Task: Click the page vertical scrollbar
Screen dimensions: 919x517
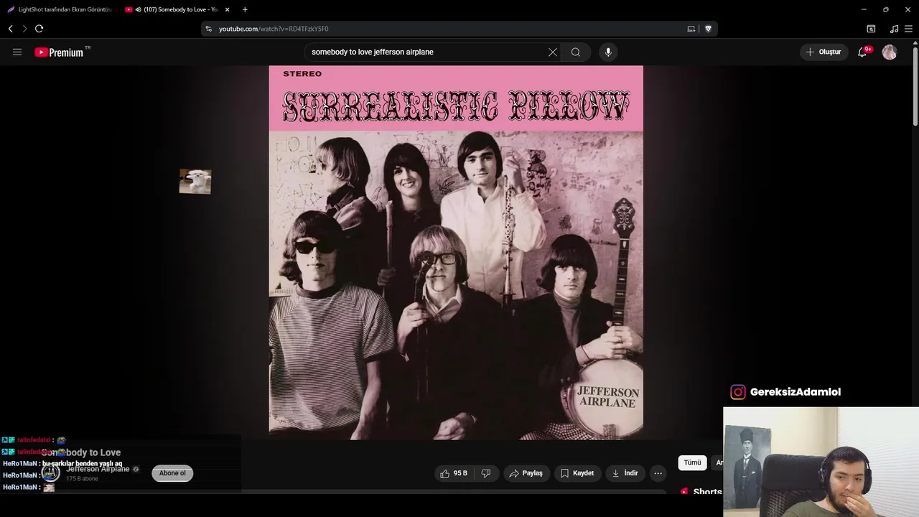Action: (x=915, y=86)
